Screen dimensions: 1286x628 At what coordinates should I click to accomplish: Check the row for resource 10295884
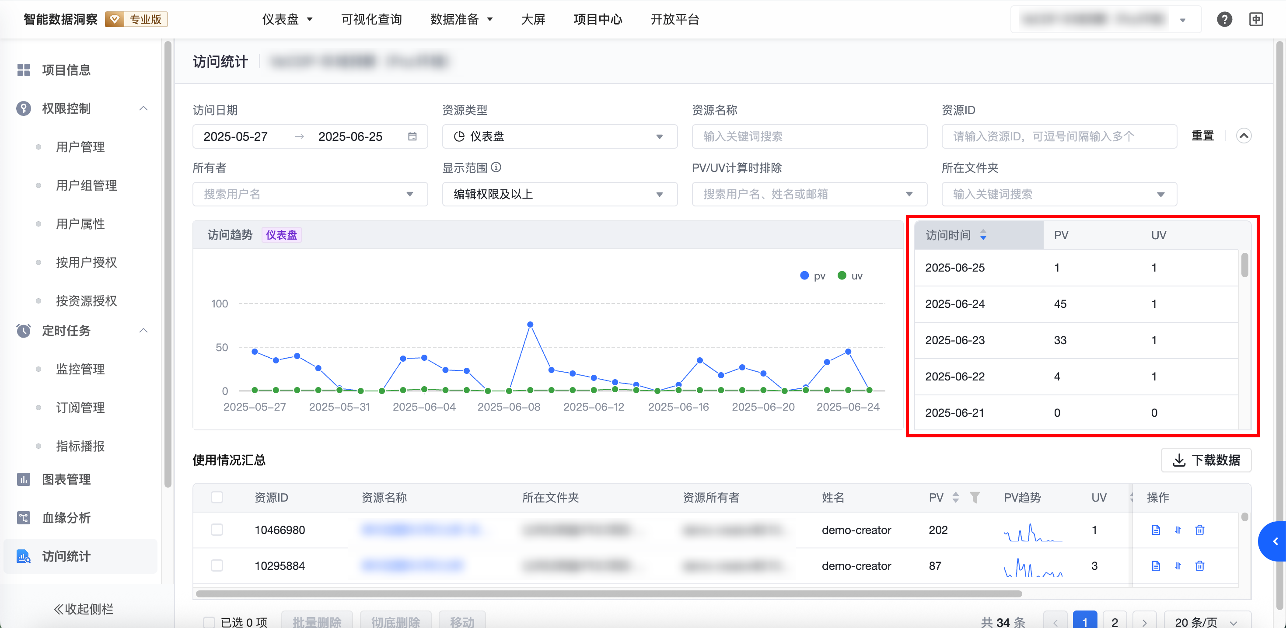coord(217,565)
